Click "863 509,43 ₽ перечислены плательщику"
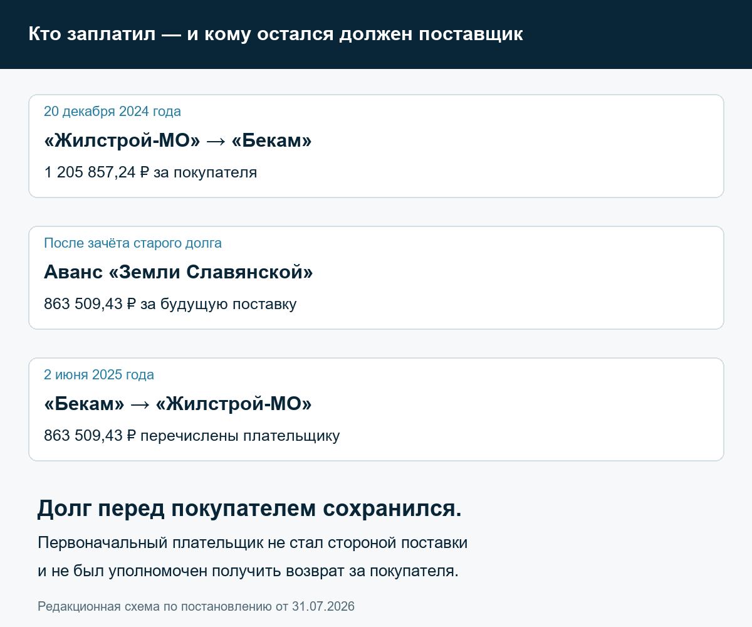This screenshot has width=752, height=627. click(192, 436)
